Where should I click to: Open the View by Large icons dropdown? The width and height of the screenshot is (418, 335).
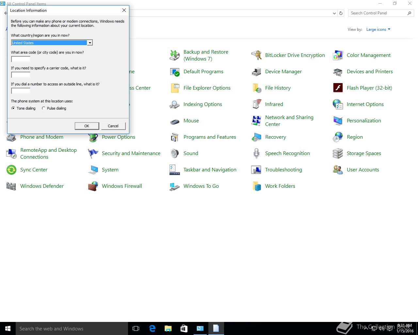[x=378, y=29]
